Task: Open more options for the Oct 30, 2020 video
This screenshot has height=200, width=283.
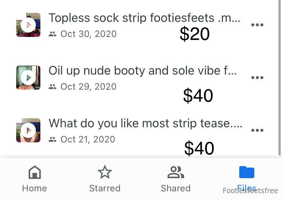Action: 257,25
